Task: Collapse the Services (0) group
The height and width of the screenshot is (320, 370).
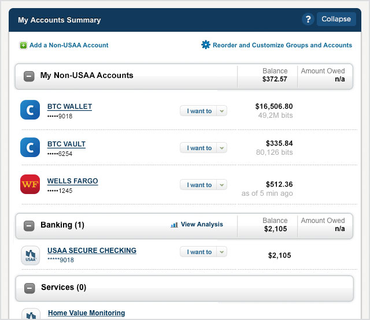Action: (x=29, y=288)
